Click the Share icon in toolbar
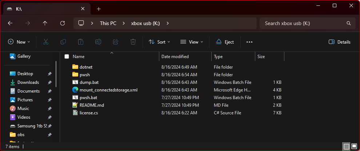This screenshot has height=151, width=360. pyautogui.click(x=116, y=42)
